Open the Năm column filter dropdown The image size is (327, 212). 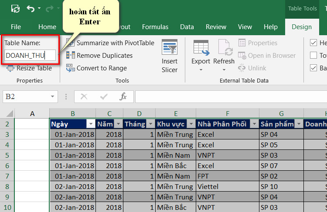click(x=118, y=124)
